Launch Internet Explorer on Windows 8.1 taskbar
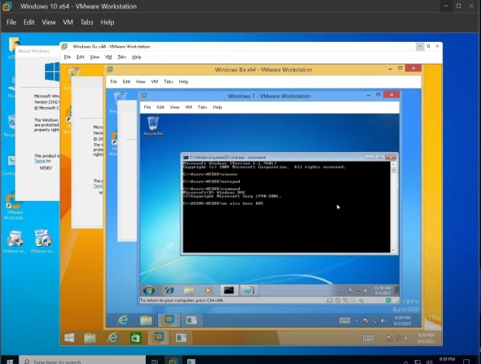This screenshot has width=481, height=364. coord(113,338)
